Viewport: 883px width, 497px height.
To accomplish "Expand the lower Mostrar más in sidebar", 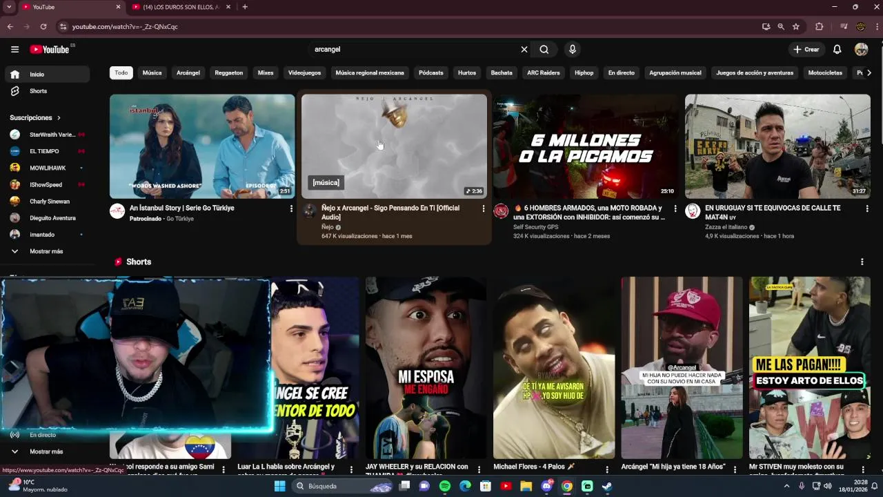I will point(47,451).
